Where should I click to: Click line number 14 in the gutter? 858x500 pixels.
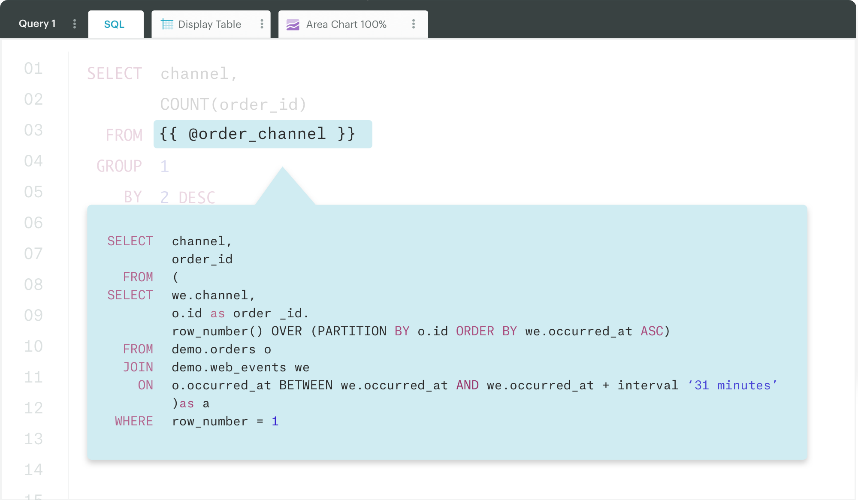[33, 470]
